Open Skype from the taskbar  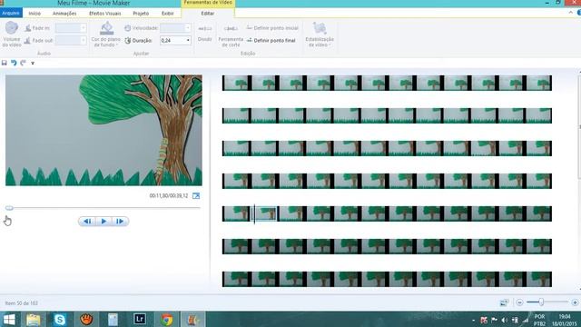[60, 319]
